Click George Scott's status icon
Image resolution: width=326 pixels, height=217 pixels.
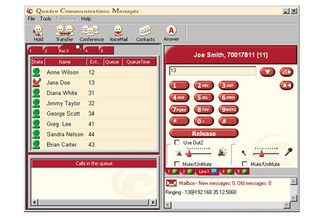[x=36, y=113]
